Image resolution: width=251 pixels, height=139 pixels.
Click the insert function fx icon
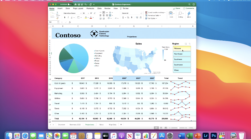(x=70, y=22)
